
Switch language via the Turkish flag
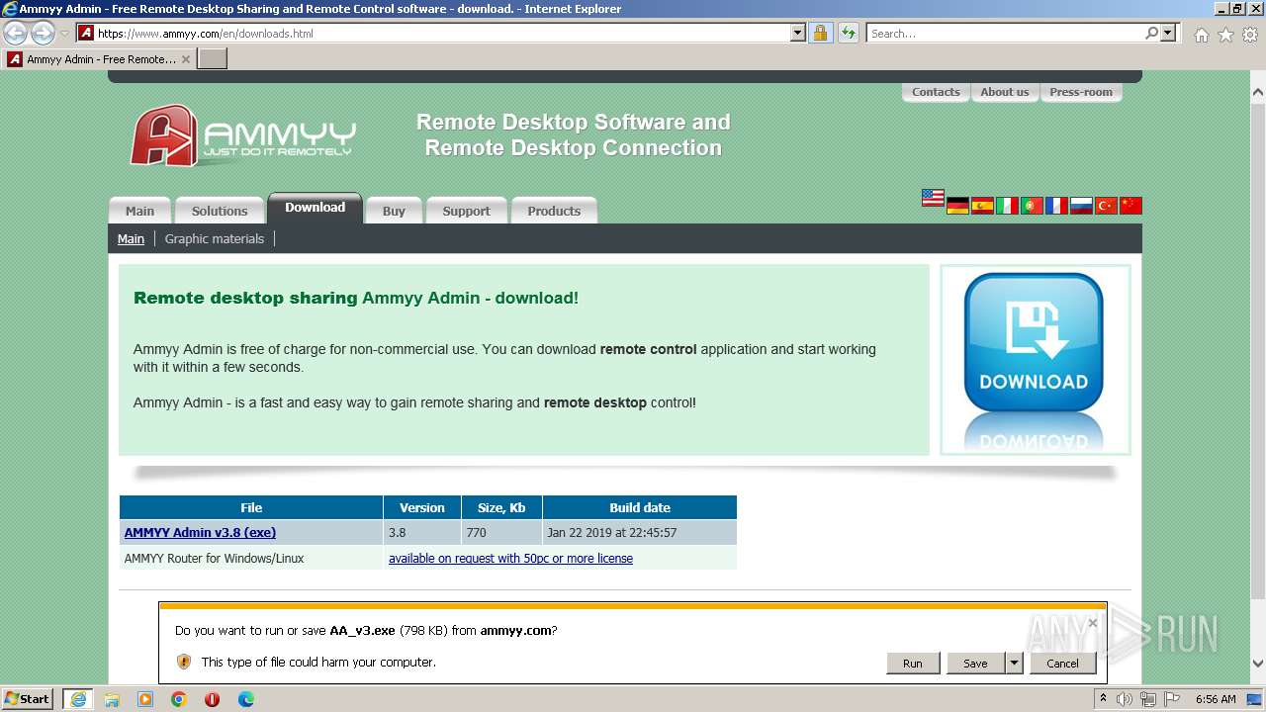pos(1106,206)
